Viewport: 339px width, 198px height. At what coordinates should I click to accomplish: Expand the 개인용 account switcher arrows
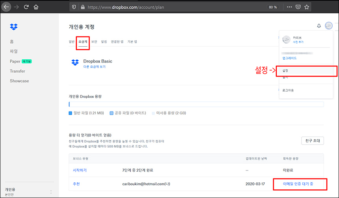coord(51,192)
